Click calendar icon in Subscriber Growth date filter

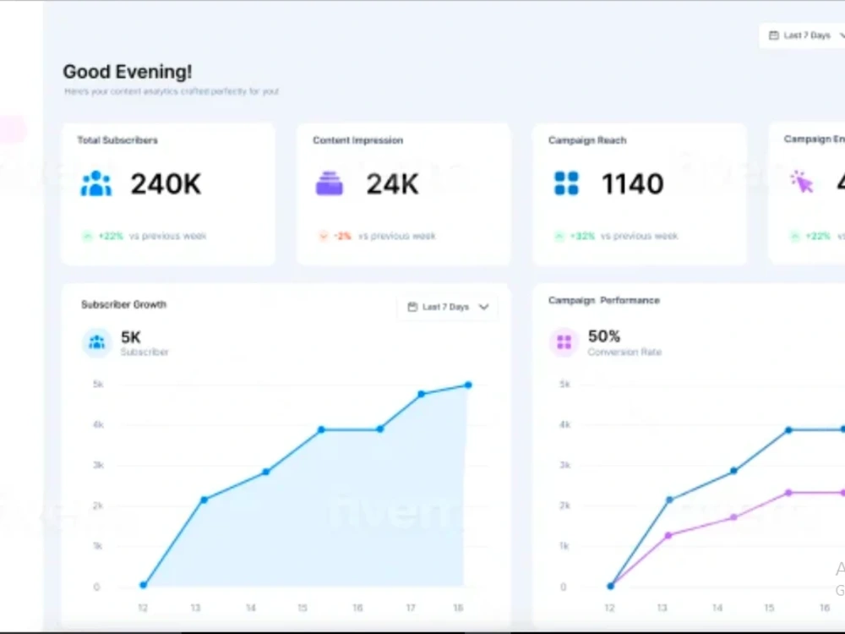(x=412, y=307)
